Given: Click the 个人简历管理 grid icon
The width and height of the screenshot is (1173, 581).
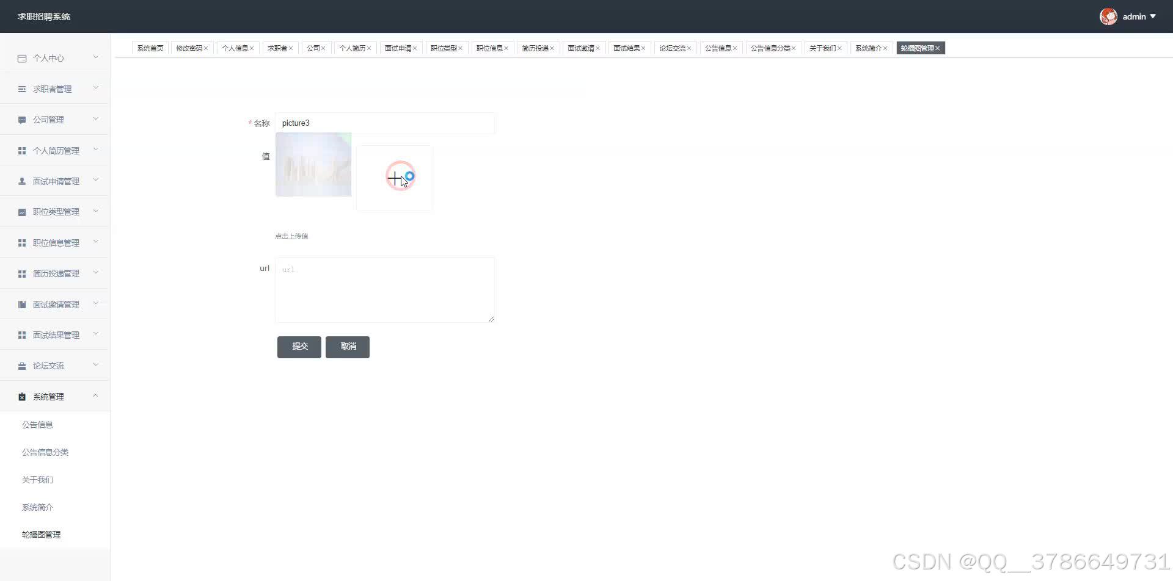Looking at the screenshot, I should 22,151.
